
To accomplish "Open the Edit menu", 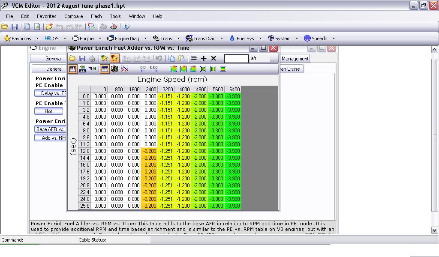I will click(x=25, y=16).
